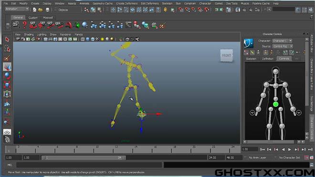Select the Lasso select tool
The width and height of the screenshot is (315, 177).
7,49
